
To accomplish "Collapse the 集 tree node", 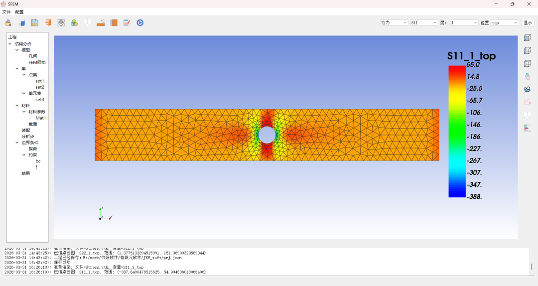I will click(x=17, y=69).
